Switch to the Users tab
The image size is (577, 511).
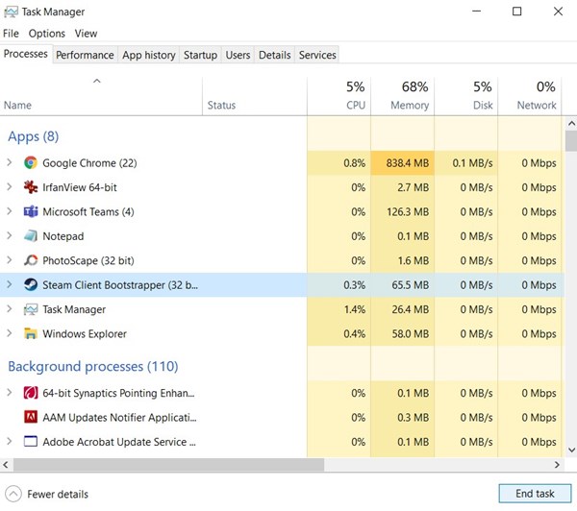coord(238,55)
